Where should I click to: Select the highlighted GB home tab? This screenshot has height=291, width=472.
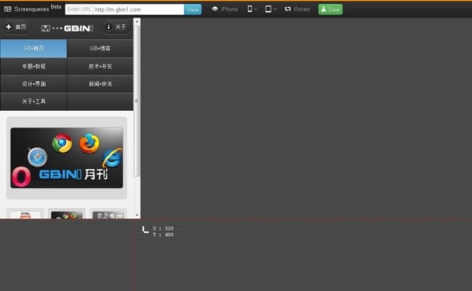pyautogui.click(x=33, y=49)
